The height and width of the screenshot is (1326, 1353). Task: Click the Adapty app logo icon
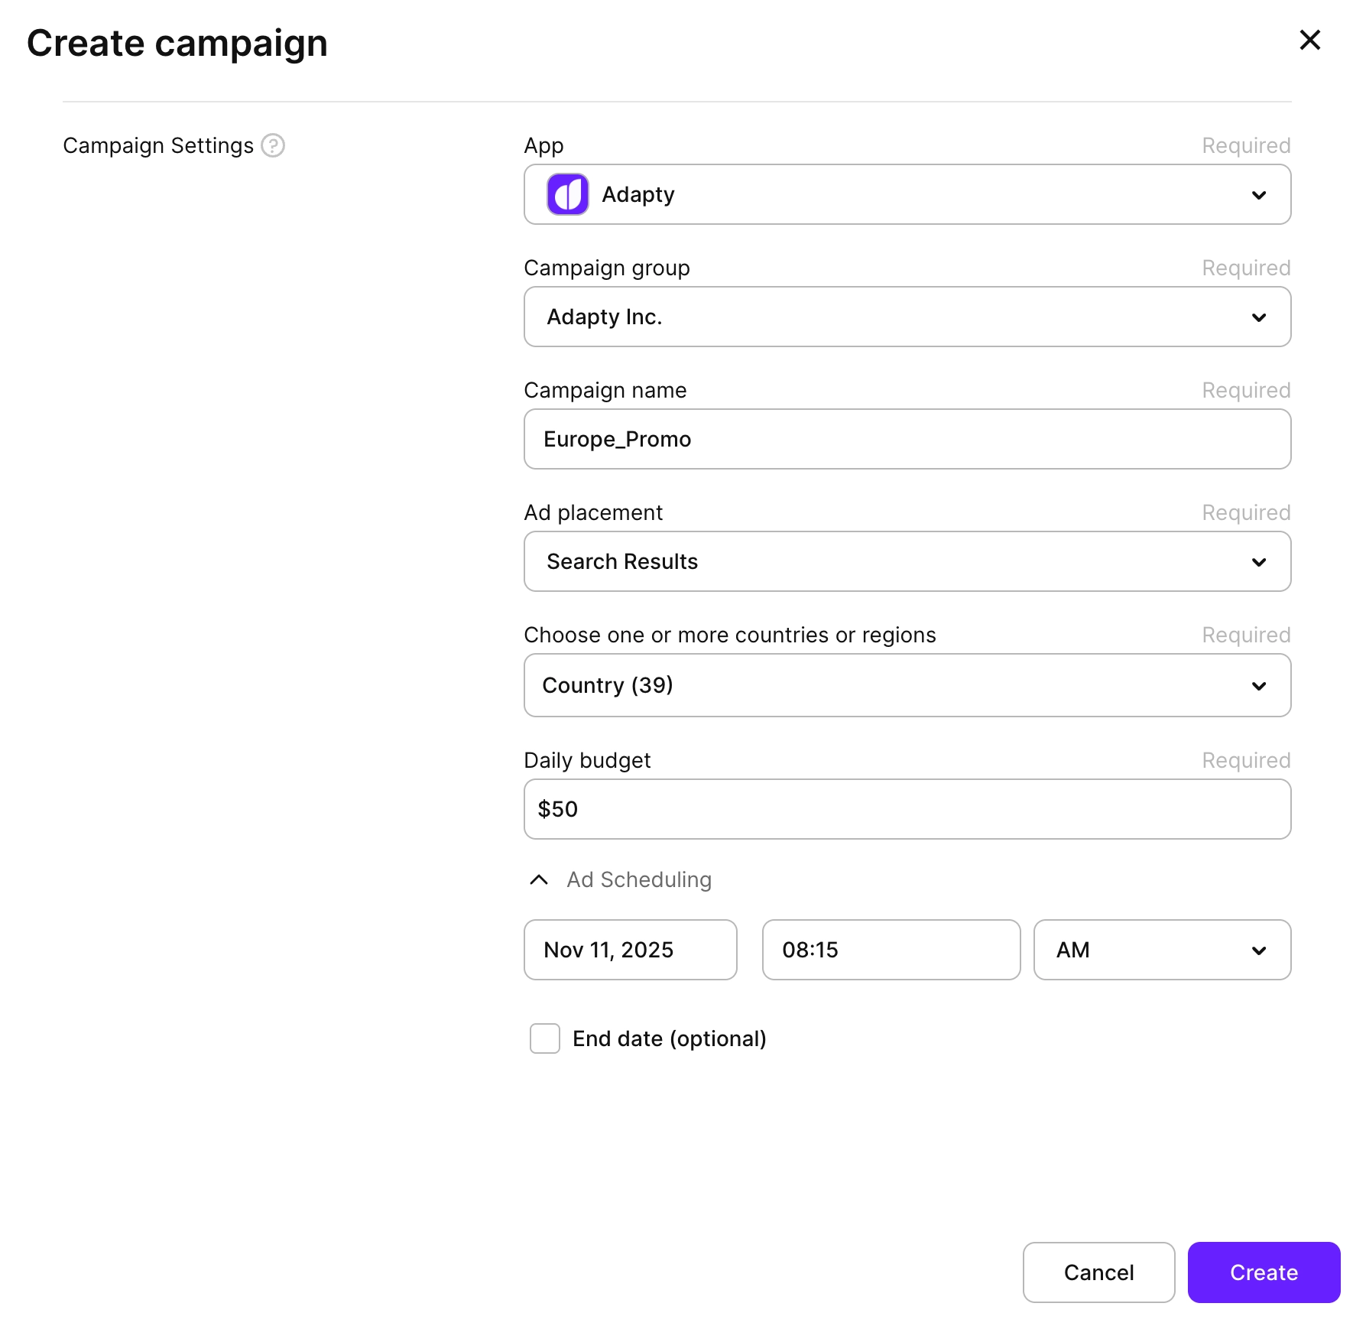pyautogui.click(x=567, y=194)
